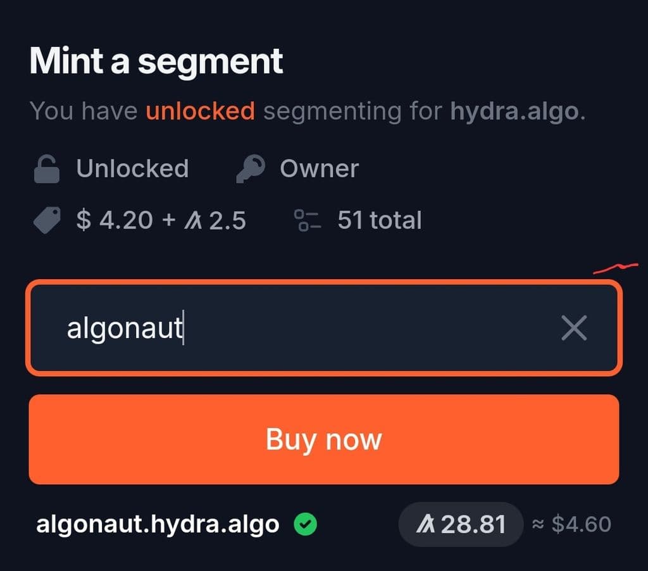Image resolution: width=648 pixels, height=571 pixels.
Task: Clear the algonaut input with the X
Action: click(x=574, y=328)
